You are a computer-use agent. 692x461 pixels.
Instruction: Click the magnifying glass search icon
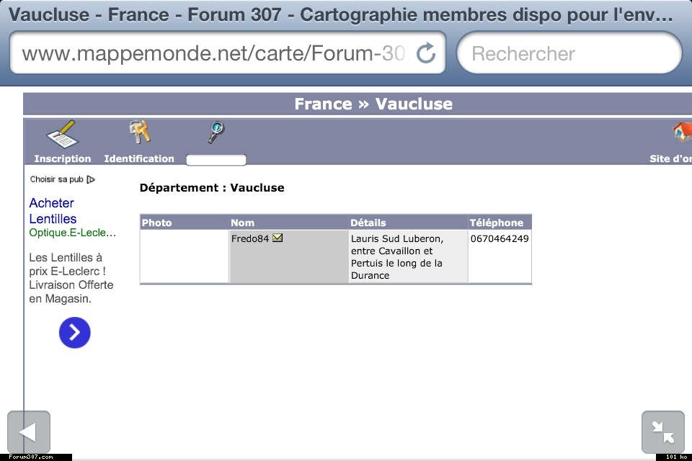coord(216,133)
